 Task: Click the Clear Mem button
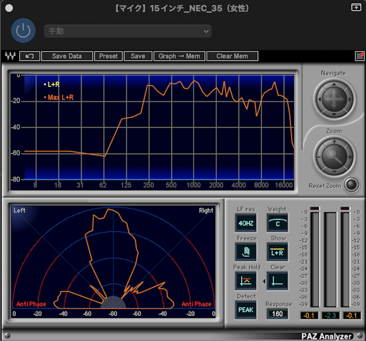(x=232, y=56)
